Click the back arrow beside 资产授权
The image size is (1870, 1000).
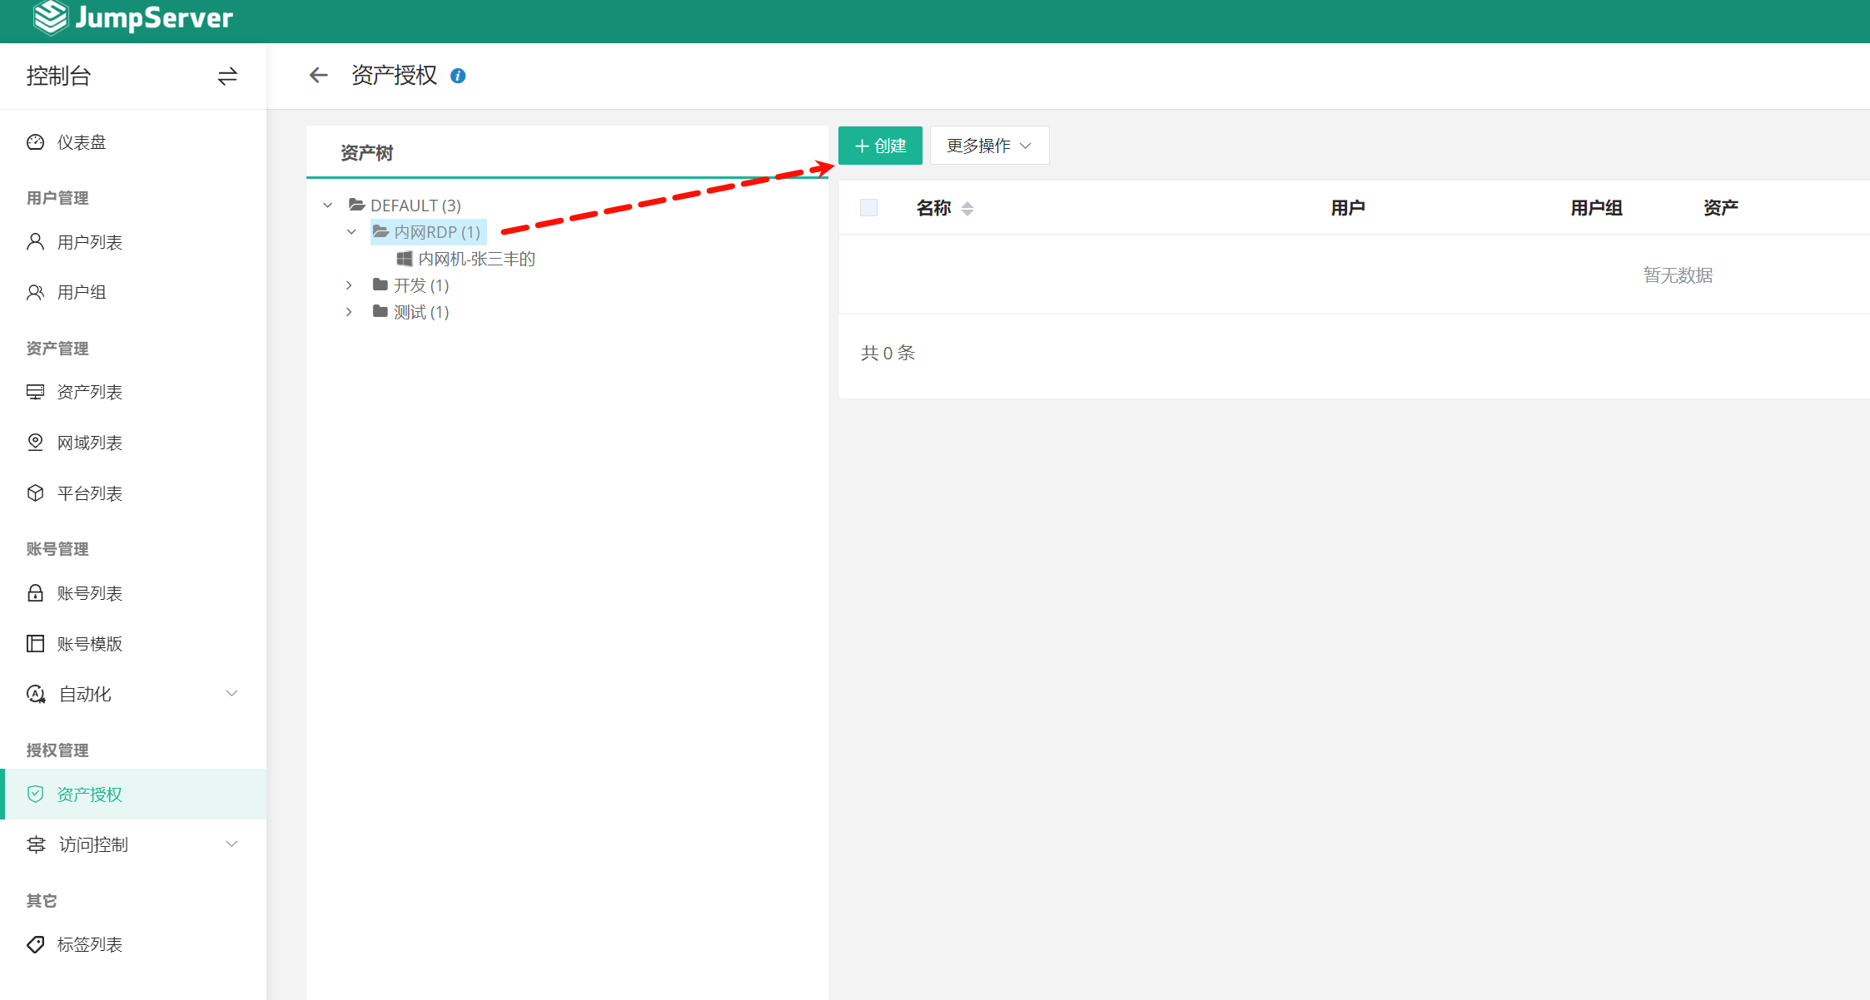pos(318,76)
